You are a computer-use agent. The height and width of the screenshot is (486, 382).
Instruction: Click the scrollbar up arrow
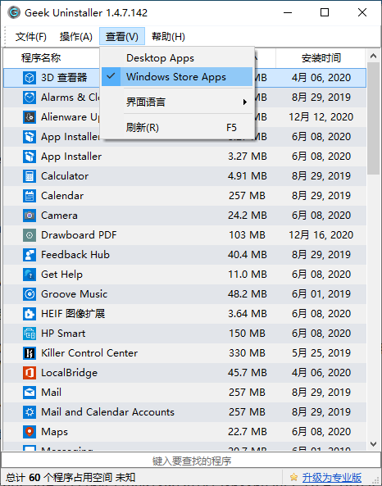(x=373, y=56)
